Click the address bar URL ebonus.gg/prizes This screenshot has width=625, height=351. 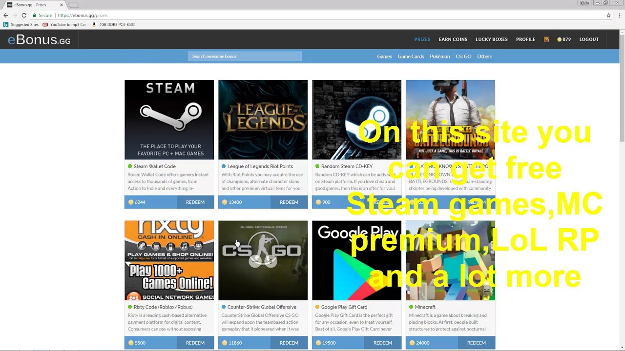83,15
